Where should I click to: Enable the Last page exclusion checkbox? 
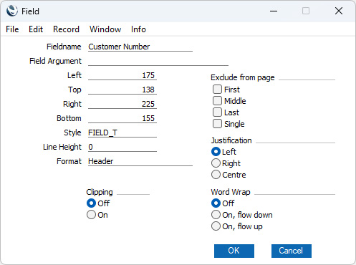[217, 112]
